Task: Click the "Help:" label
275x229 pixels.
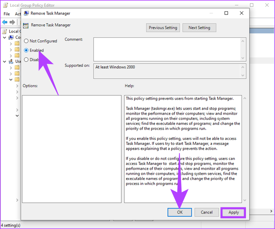Action: 129,86
